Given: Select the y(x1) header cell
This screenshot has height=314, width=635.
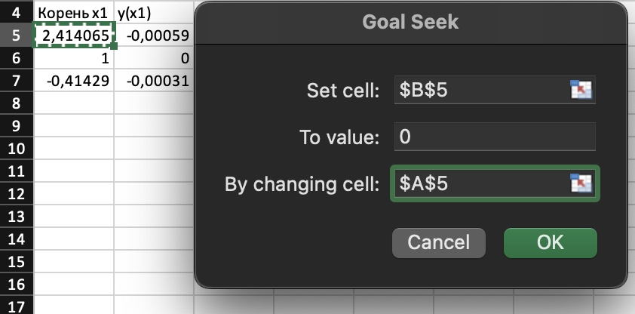Looking at the screenshot, I should [154, 13].
